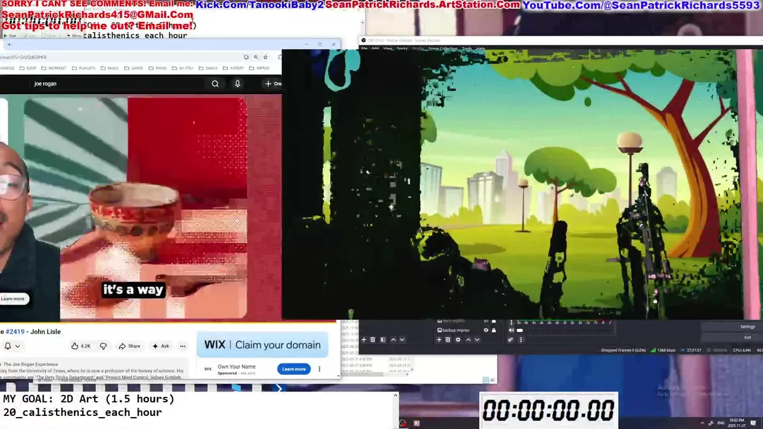Open the OBS Edit menu
This screenshot has height=429, width=763.
pos(375,49)
